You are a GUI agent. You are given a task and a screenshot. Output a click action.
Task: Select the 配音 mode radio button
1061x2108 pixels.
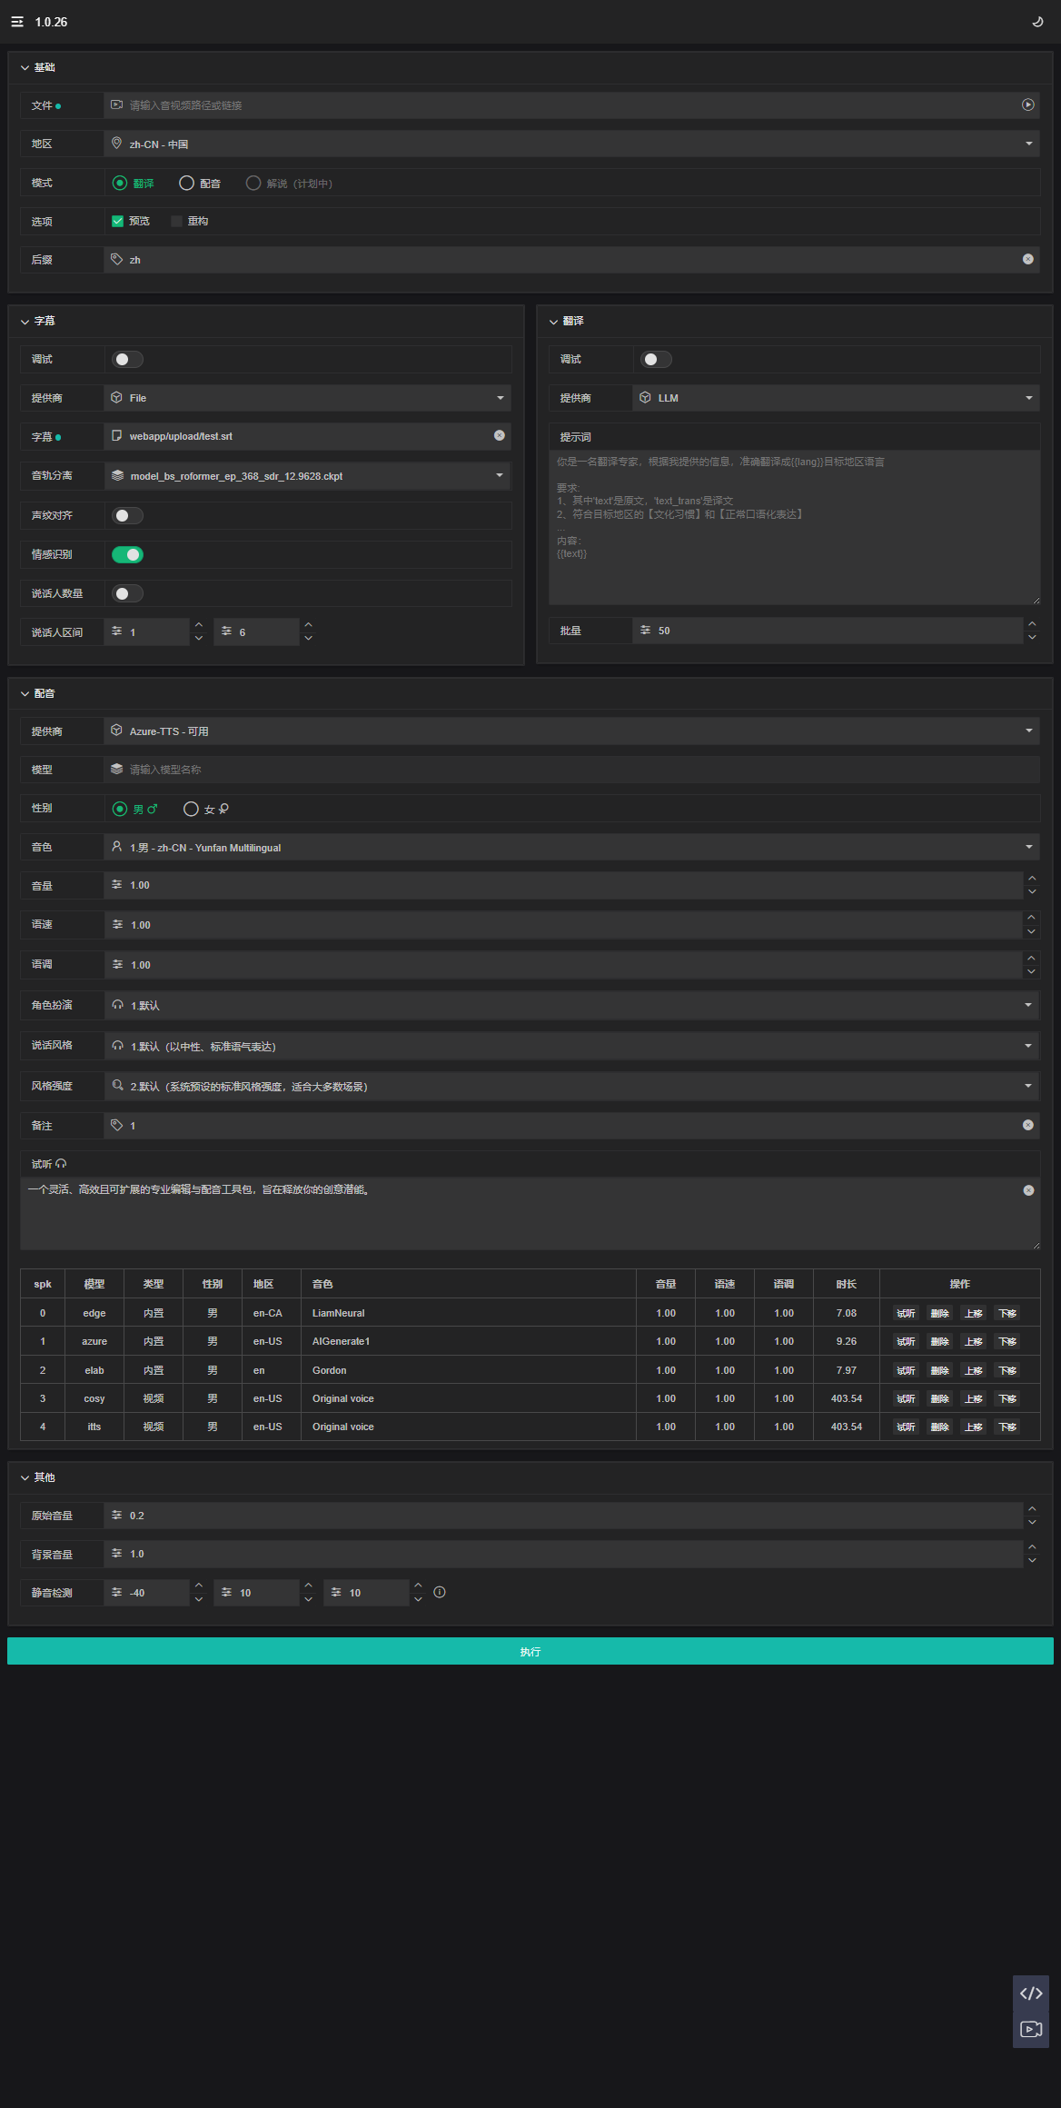coord(187,184)
